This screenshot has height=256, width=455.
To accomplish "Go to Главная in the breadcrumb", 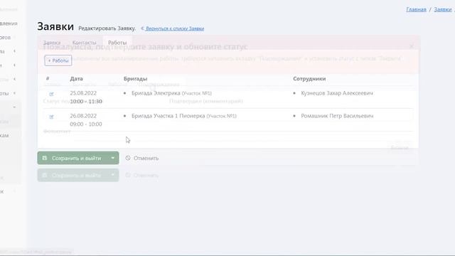I will click(x=416, y=9).
